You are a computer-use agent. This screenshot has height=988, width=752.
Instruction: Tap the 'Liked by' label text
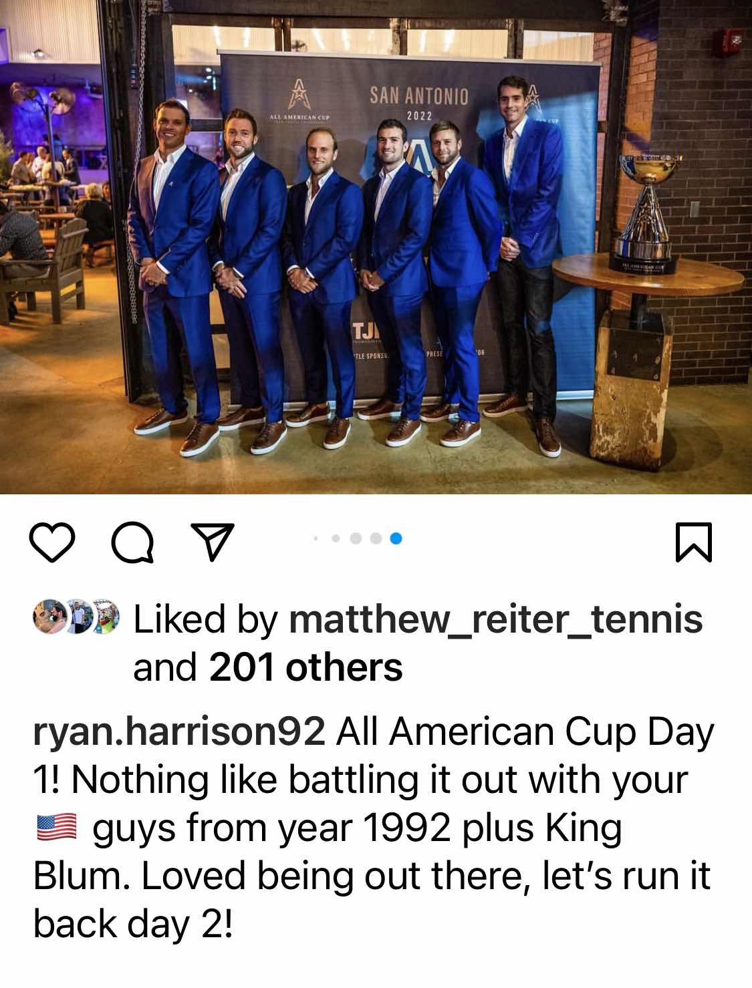click(205, 619)
